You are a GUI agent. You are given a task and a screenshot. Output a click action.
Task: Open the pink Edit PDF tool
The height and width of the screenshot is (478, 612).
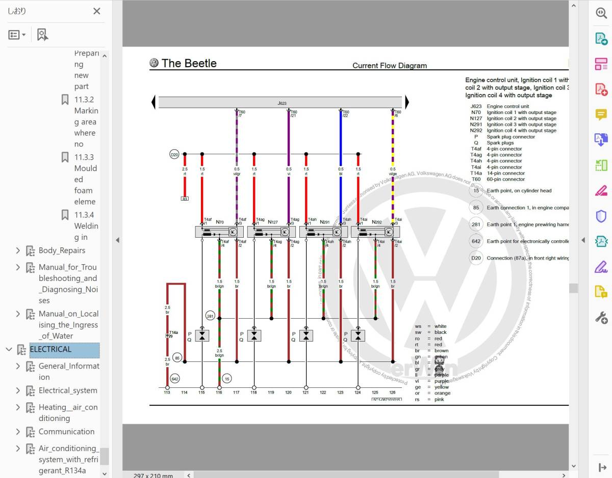click(x=601, y=64)
